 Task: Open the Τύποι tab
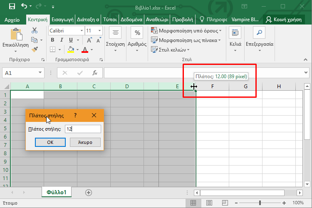[110, 20]
